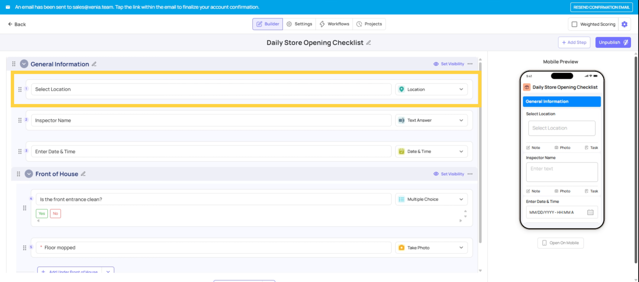639x282 pixels.
Task: Open the Settings tab
Action: coord(299,24)
